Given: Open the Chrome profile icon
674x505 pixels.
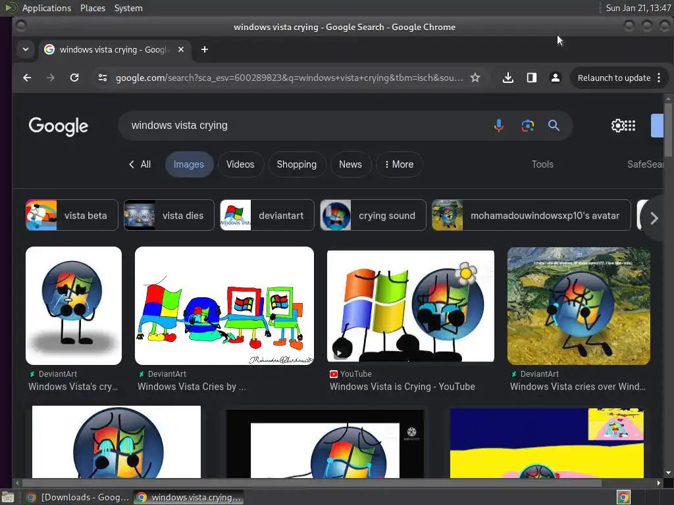Looking at the screenshot, I should click(x=556, y=78).
